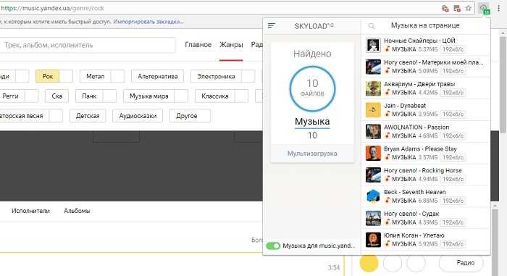This screenshot has height=276, width=507.
Task: Click the browser three-dot menu icon
Action: [498, 9]
